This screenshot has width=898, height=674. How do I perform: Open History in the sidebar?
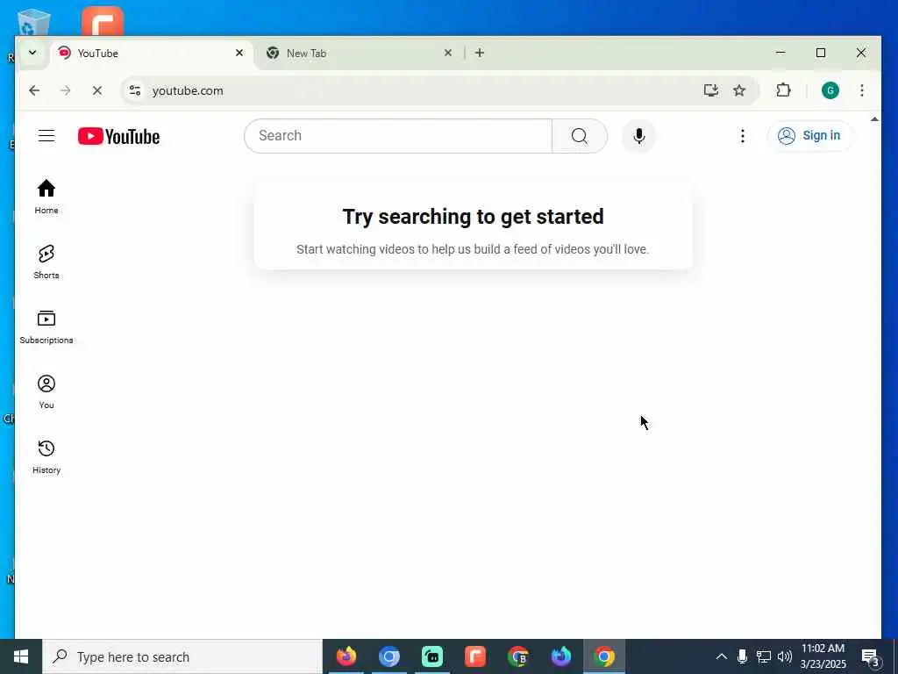pos(46,456)
